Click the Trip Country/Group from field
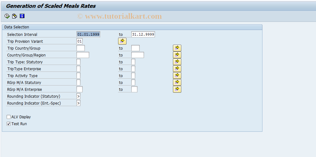 pyautogui.click(x=80, y=48)
